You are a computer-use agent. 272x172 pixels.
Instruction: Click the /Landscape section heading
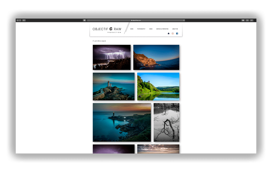99,41
